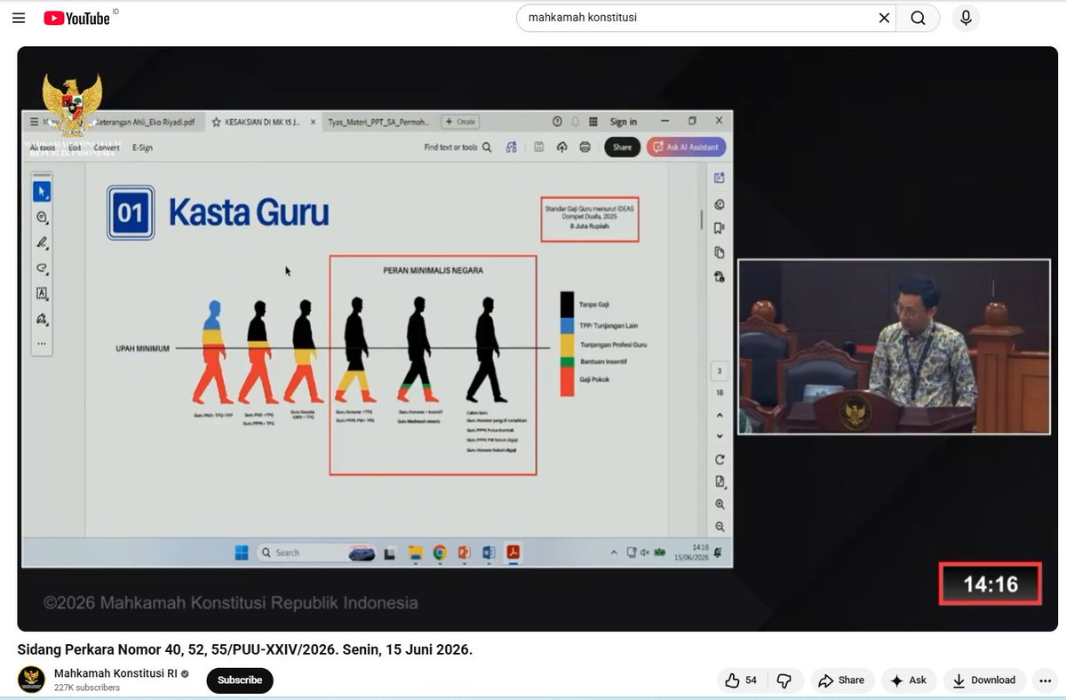
Task: Open Acrobat quick toolbar more options dots
Action: [42, 343]
